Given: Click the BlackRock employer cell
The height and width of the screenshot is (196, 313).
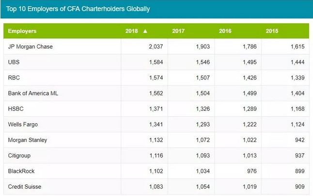Looking at the screenshot, I should pos(21,171).
